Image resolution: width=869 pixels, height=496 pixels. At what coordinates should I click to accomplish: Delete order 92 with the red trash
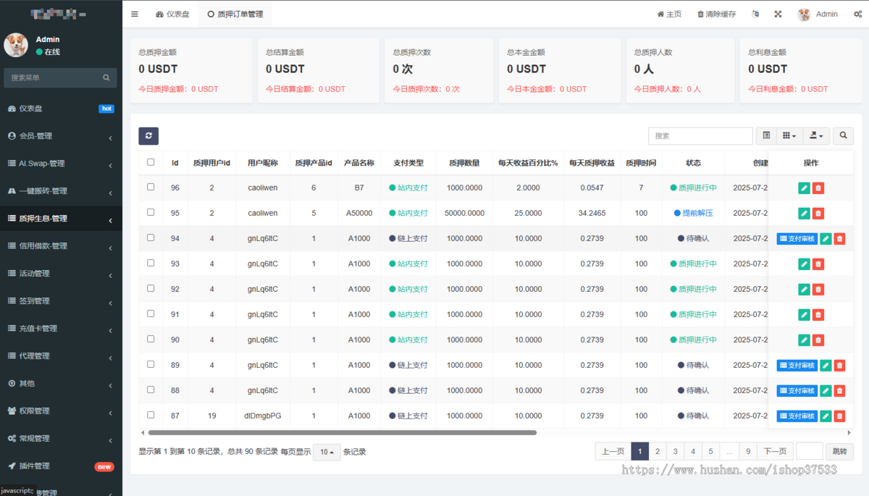[818, 290]
